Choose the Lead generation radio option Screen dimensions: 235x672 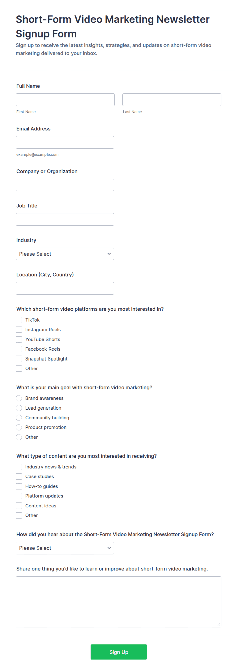coord(19,408)
